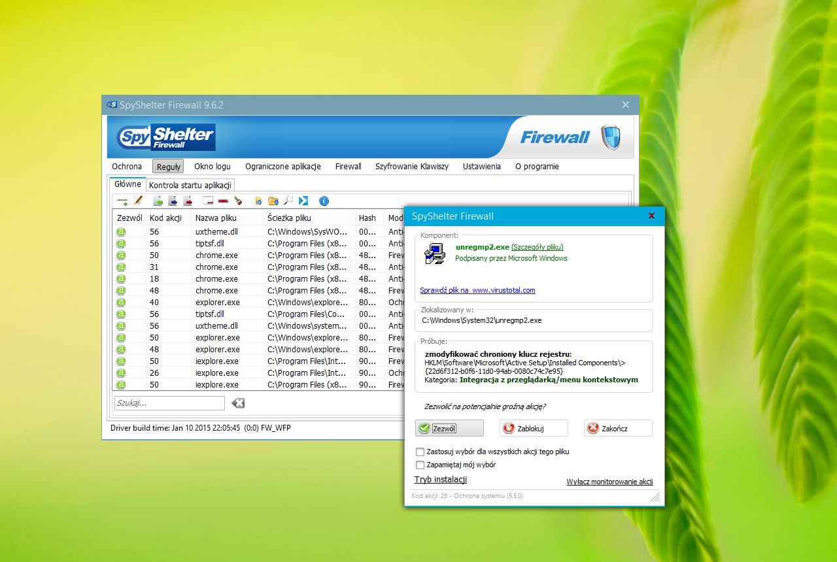
Task: Click the document with red arrow icon
Action: coord(188,201)
